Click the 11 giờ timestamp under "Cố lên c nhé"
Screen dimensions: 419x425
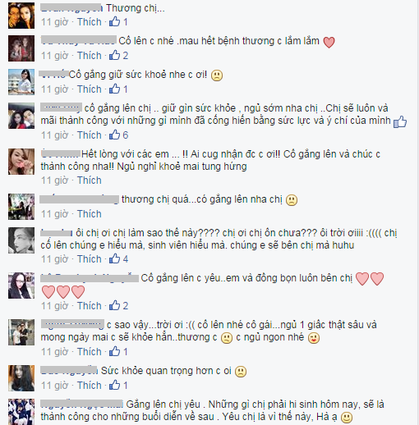pyautogui.click(x=54, y=56)
